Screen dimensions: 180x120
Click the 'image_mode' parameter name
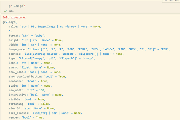click(17, 49)
